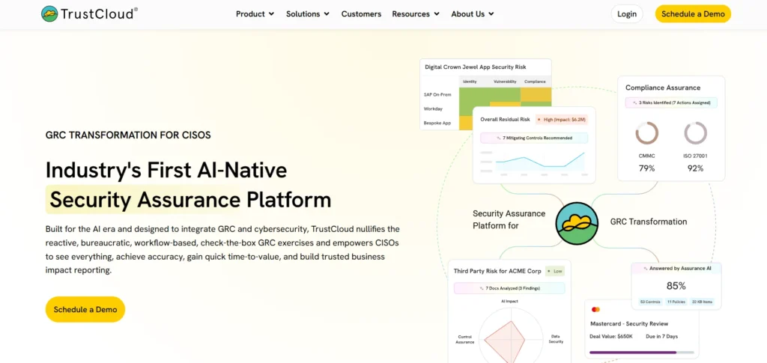Click the High (Impact: $6.2M) badge
The width and height of the screenshot is (767, 363).
coord(562,119)
